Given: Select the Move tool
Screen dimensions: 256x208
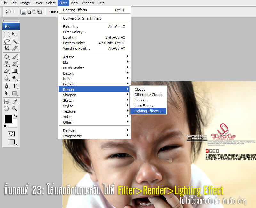Looking at the screenshot, I should (x=15, y=34).
